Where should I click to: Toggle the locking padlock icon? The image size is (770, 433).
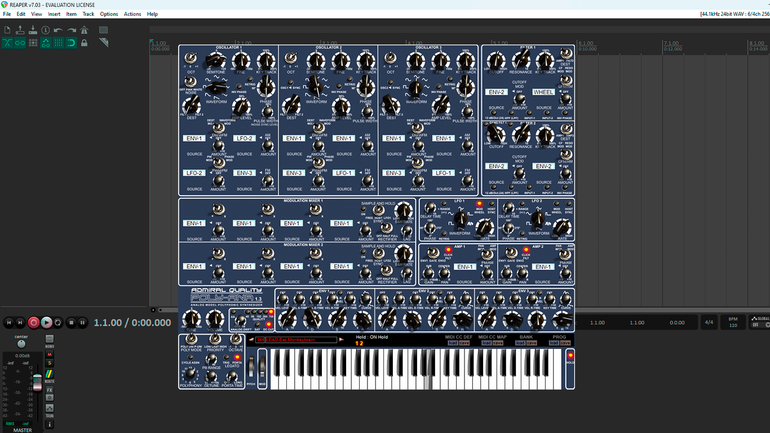coord(85,43)
